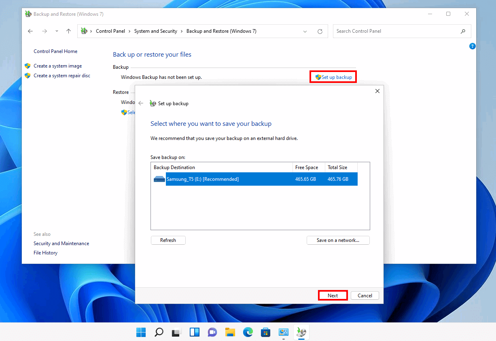Click the Next button

333,295
